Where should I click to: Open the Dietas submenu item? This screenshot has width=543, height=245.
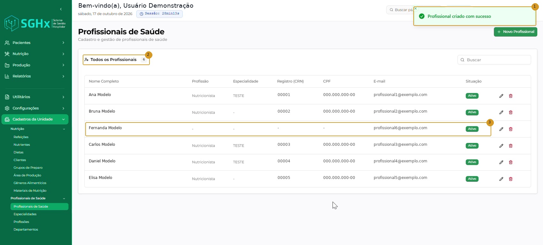(19, 152)
